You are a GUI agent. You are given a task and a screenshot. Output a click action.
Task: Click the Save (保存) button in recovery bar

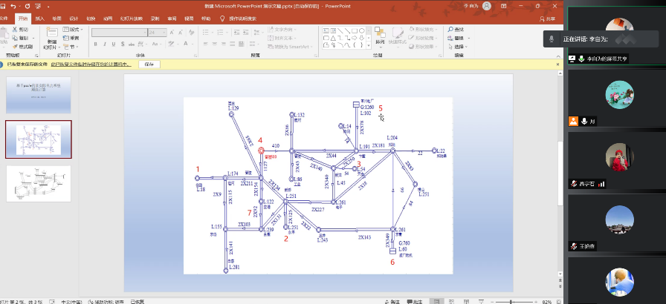[x=149, y=65]
